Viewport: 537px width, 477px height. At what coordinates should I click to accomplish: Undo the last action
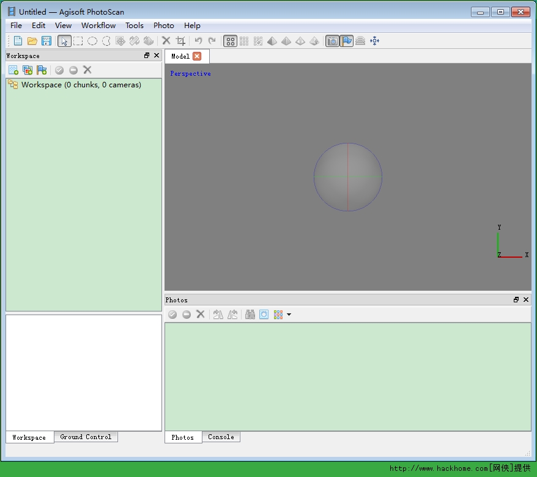(x=198, y=41)
